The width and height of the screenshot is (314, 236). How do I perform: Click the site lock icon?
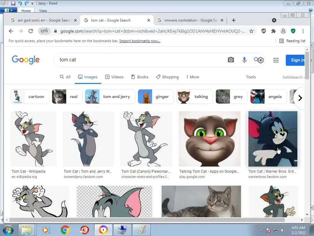[x=56, y=31]
